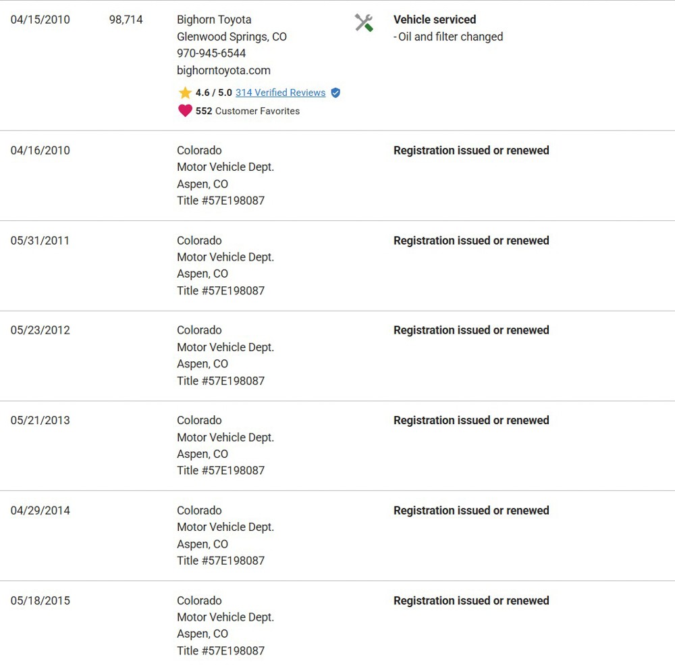The width and height of the screenshot is (675, 670).
Task: Click the wrench and screwdriver service icon
Action: pos(364,23)
